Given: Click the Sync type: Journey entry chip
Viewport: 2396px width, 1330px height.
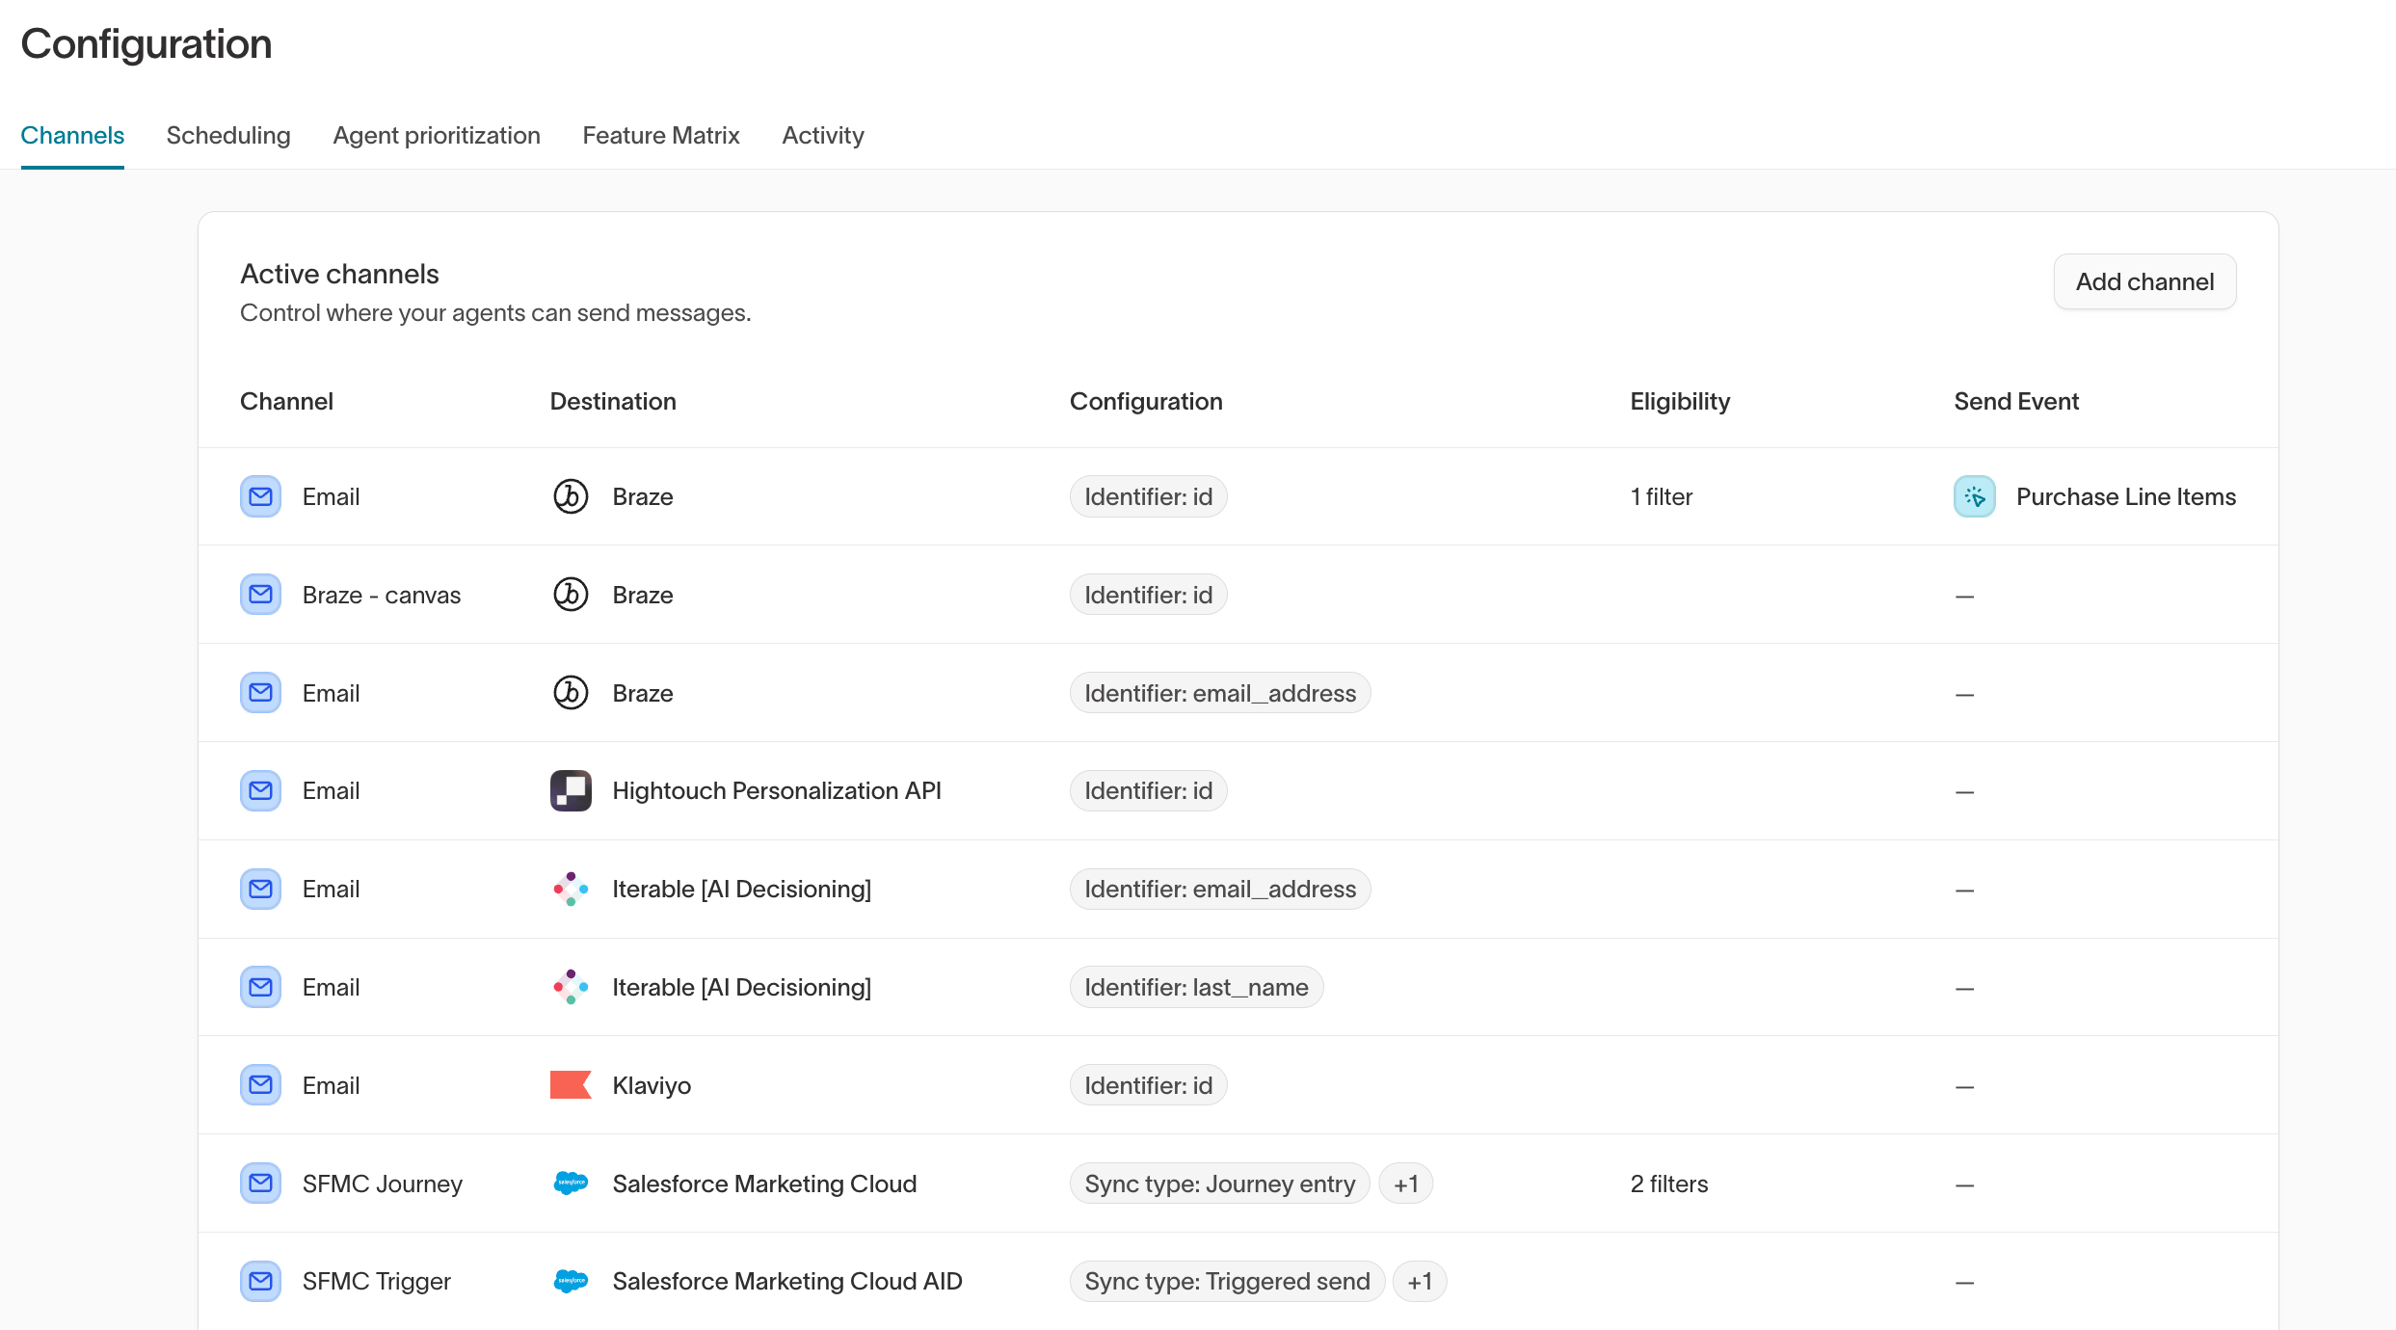Looking at the screenshot, I should 1220,1184.
